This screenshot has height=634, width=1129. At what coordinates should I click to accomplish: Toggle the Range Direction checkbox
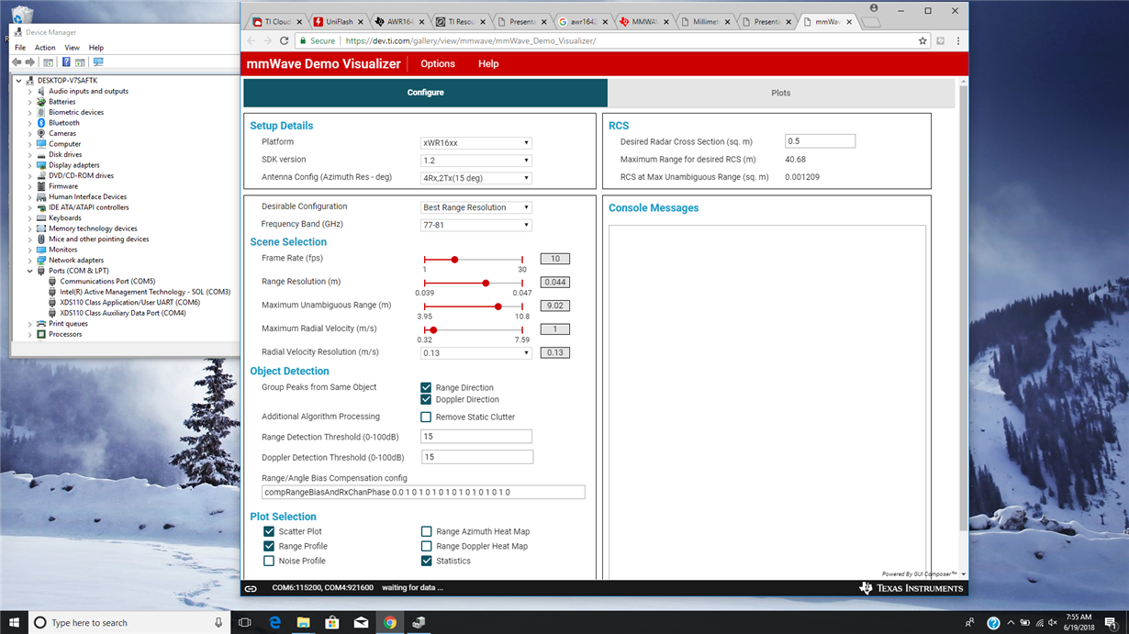tap(426, 387)
